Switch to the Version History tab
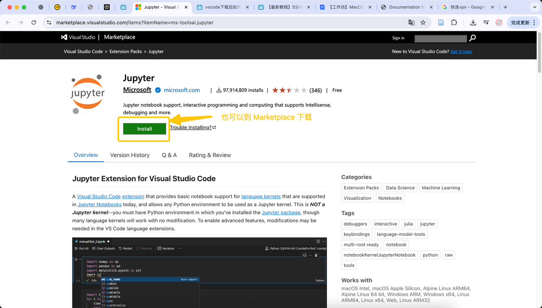Screen dimensions: 542x308 [x=130, y=155]
